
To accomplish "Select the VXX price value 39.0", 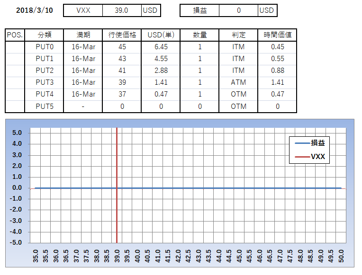I will click(122, 10).
